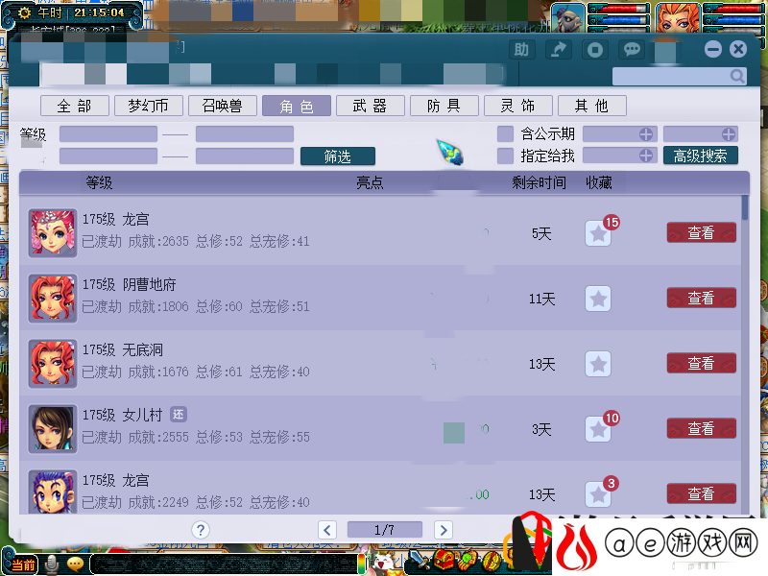Click the sword icon in bottom toolbar

[418, 562]
